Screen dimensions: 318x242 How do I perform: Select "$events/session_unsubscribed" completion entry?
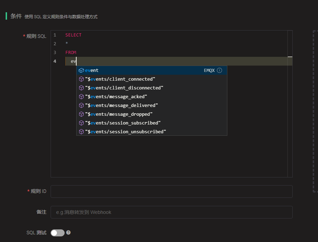coord(152,132)
